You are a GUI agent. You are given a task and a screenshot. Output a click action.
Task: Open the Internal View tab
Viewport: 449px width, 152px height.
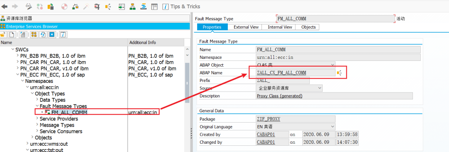pyautogui.click(x=280, y=27)
